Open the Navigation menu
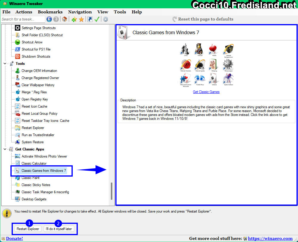Image resolution: width=298 pixels, height=242 pixels. (x=80, y=12)
